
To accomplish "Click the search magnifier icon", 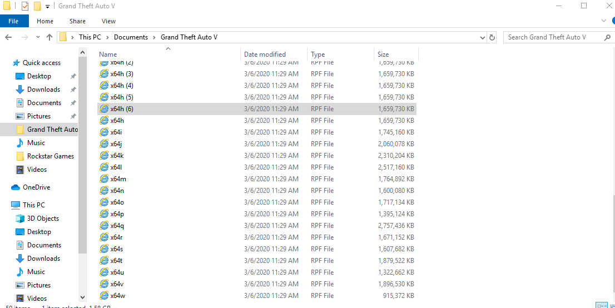I will tap(608, 37).
